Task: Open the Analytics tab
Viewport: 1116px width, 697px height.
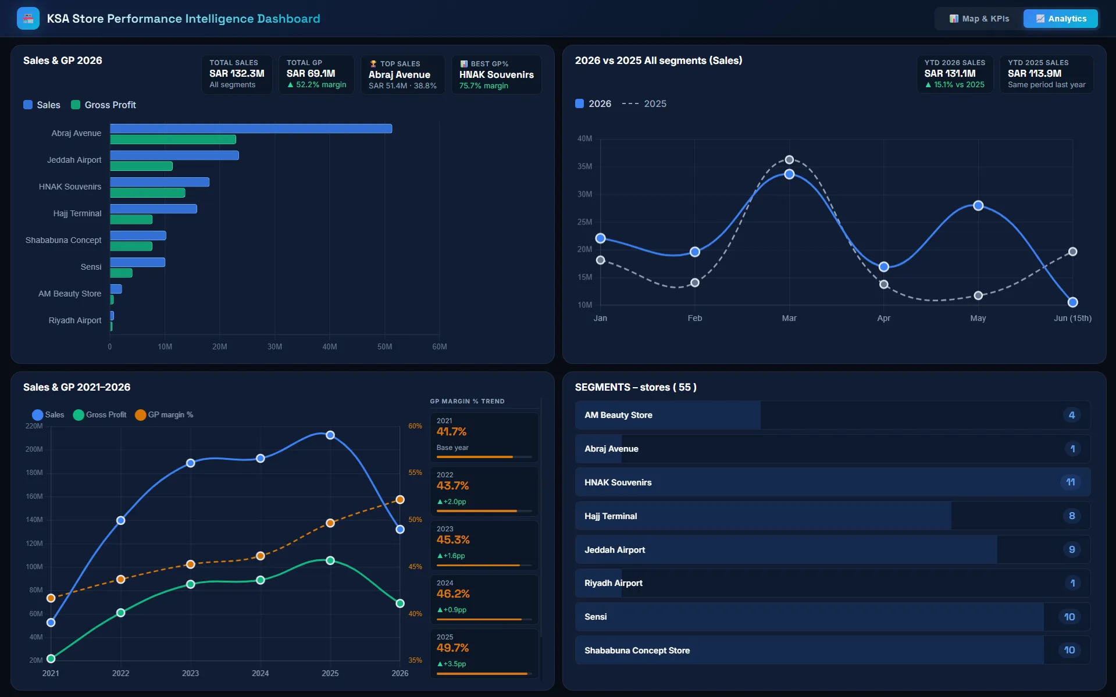Action: point(1061,19)
